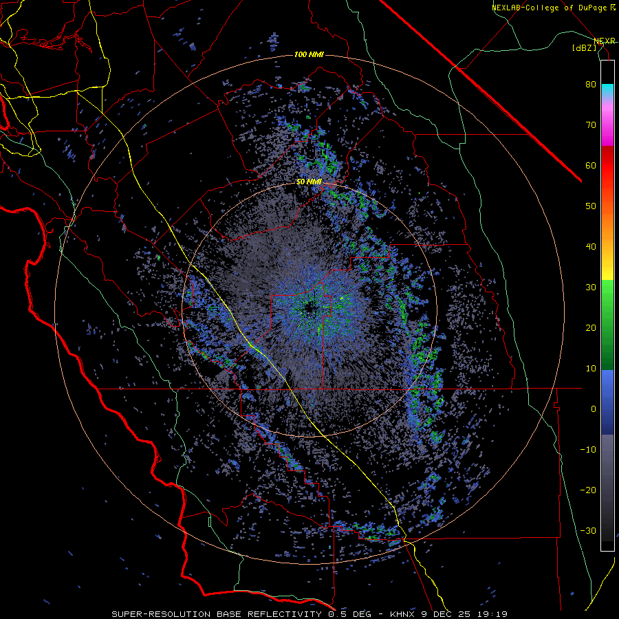Screen dimensions: 619x619
Task: Click the 100 NMI range ring label
Action: [309, 54]
